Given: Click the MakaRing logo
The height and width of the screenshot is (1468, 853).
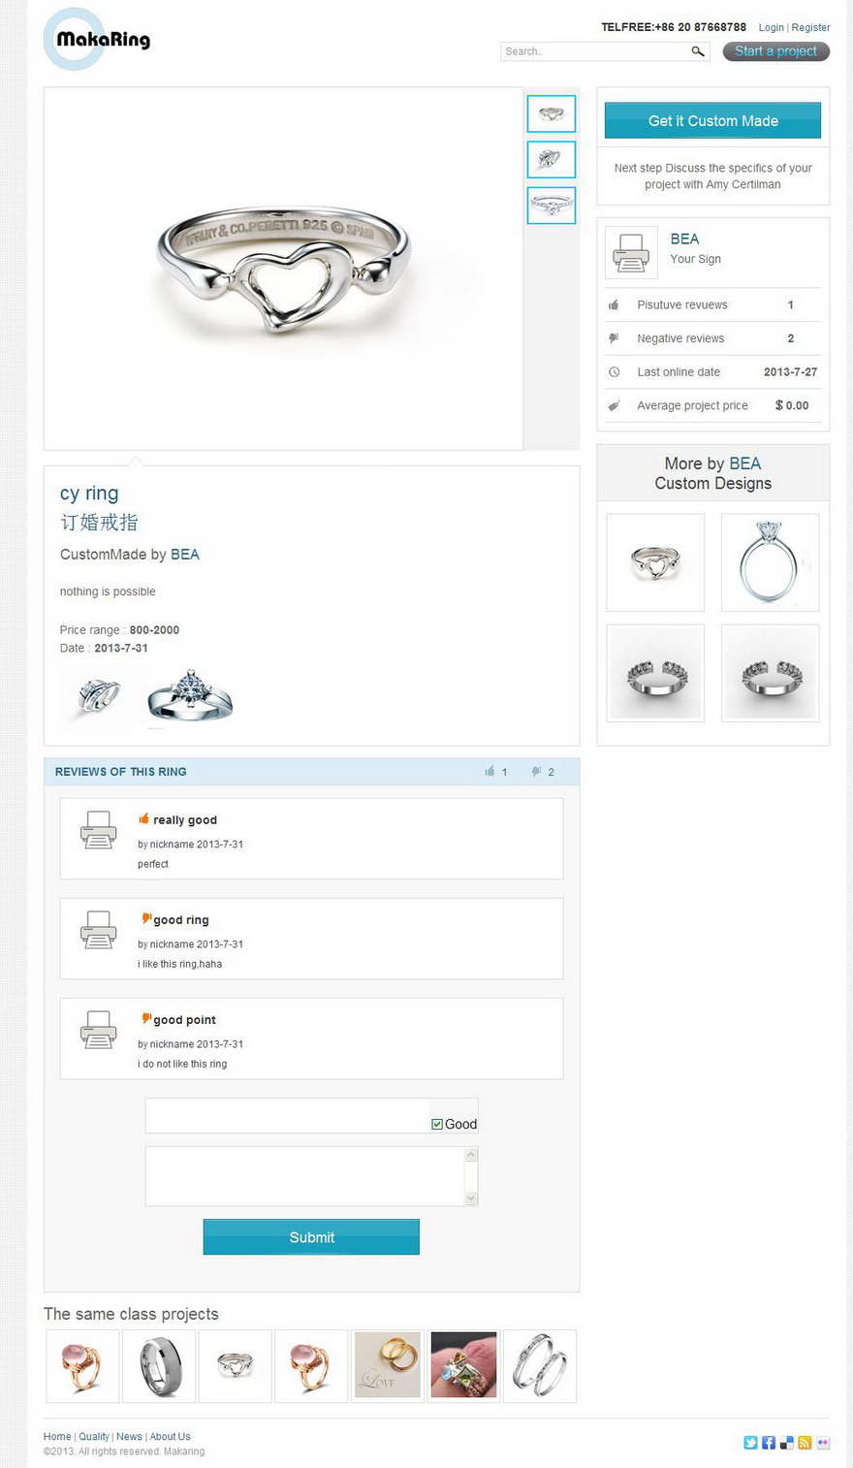Looking at the screenshot, I should [97, 39].
